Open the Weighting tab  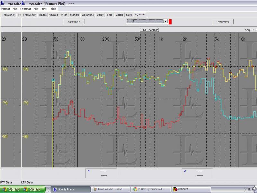[88, 15]
